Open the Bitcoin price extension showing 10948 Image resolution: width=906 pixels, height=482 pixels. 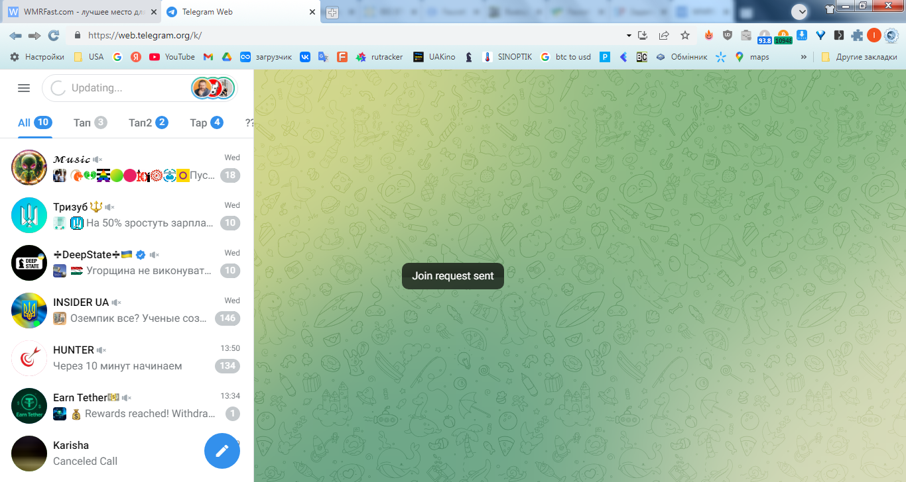[x=783, y=36]
